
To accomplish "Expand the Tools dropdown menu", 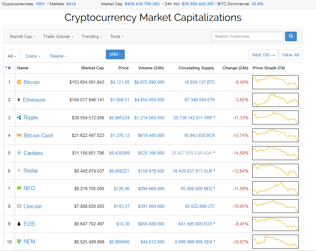I will 117,36.
